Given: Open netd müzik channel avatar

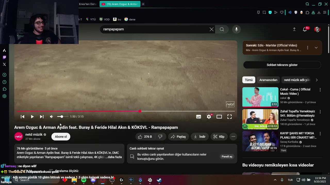Looking at the screenshot, I should (19, 137).
